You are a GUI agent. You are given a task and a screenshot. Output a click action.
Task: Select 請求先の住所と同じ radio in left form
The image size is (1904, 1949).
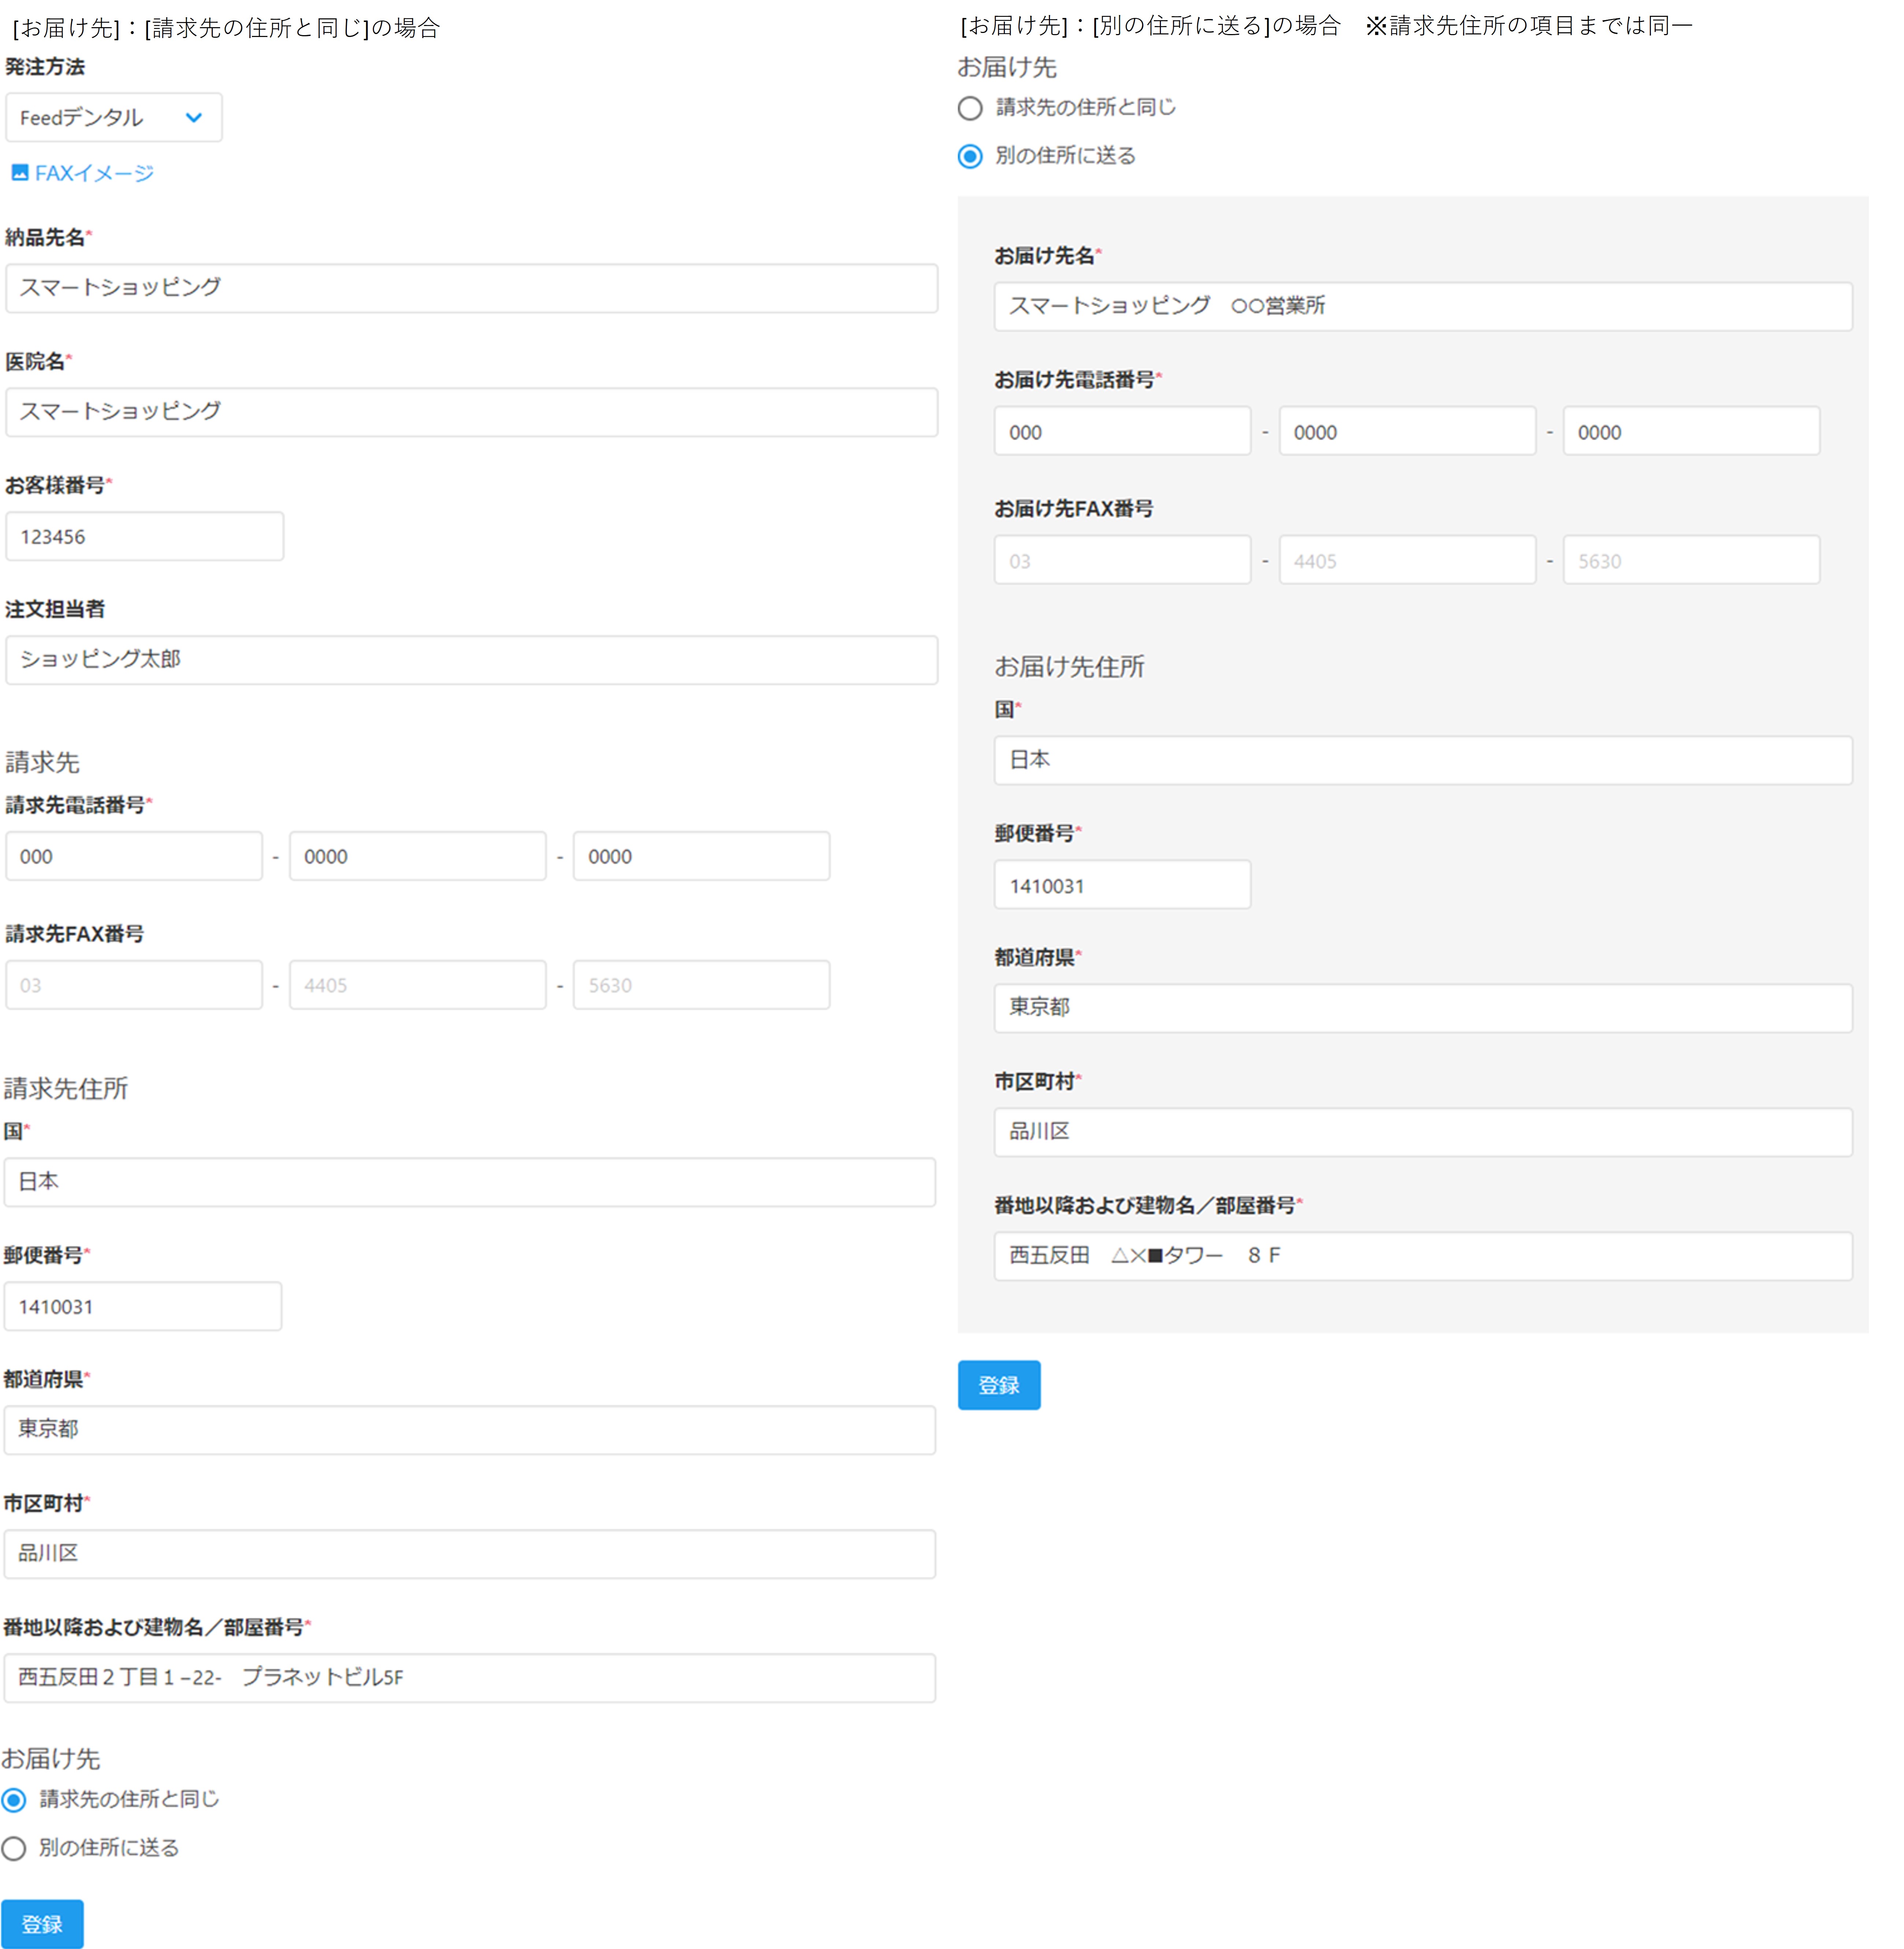point(14,1800)
